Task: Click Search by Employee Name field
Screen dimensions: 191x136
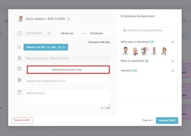Action: tap(149, 30)
